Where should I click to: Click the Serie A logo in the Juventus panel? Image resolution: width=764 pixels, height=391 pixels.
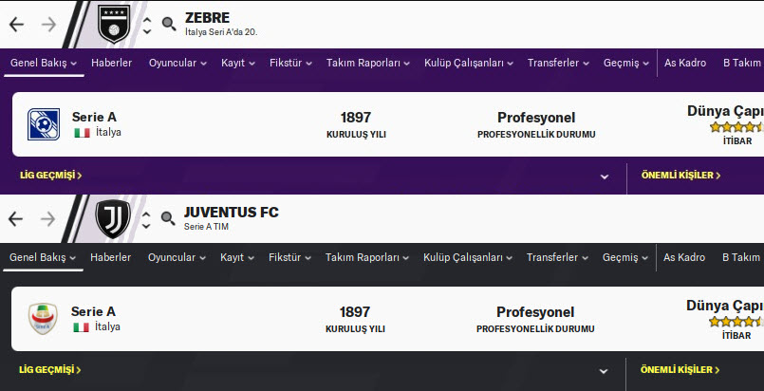pos(44,319)
